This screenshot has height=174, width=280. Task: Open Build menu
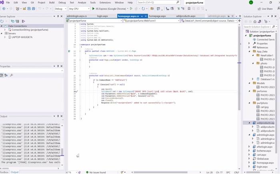tap(52, 2)
